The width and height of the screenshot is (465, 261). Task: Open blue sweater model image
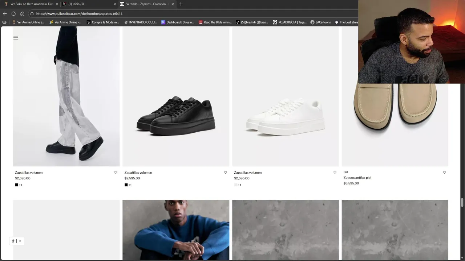tap(176, 230)
